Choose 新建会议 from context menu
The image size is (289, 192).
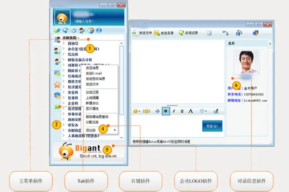coord(92,103)
